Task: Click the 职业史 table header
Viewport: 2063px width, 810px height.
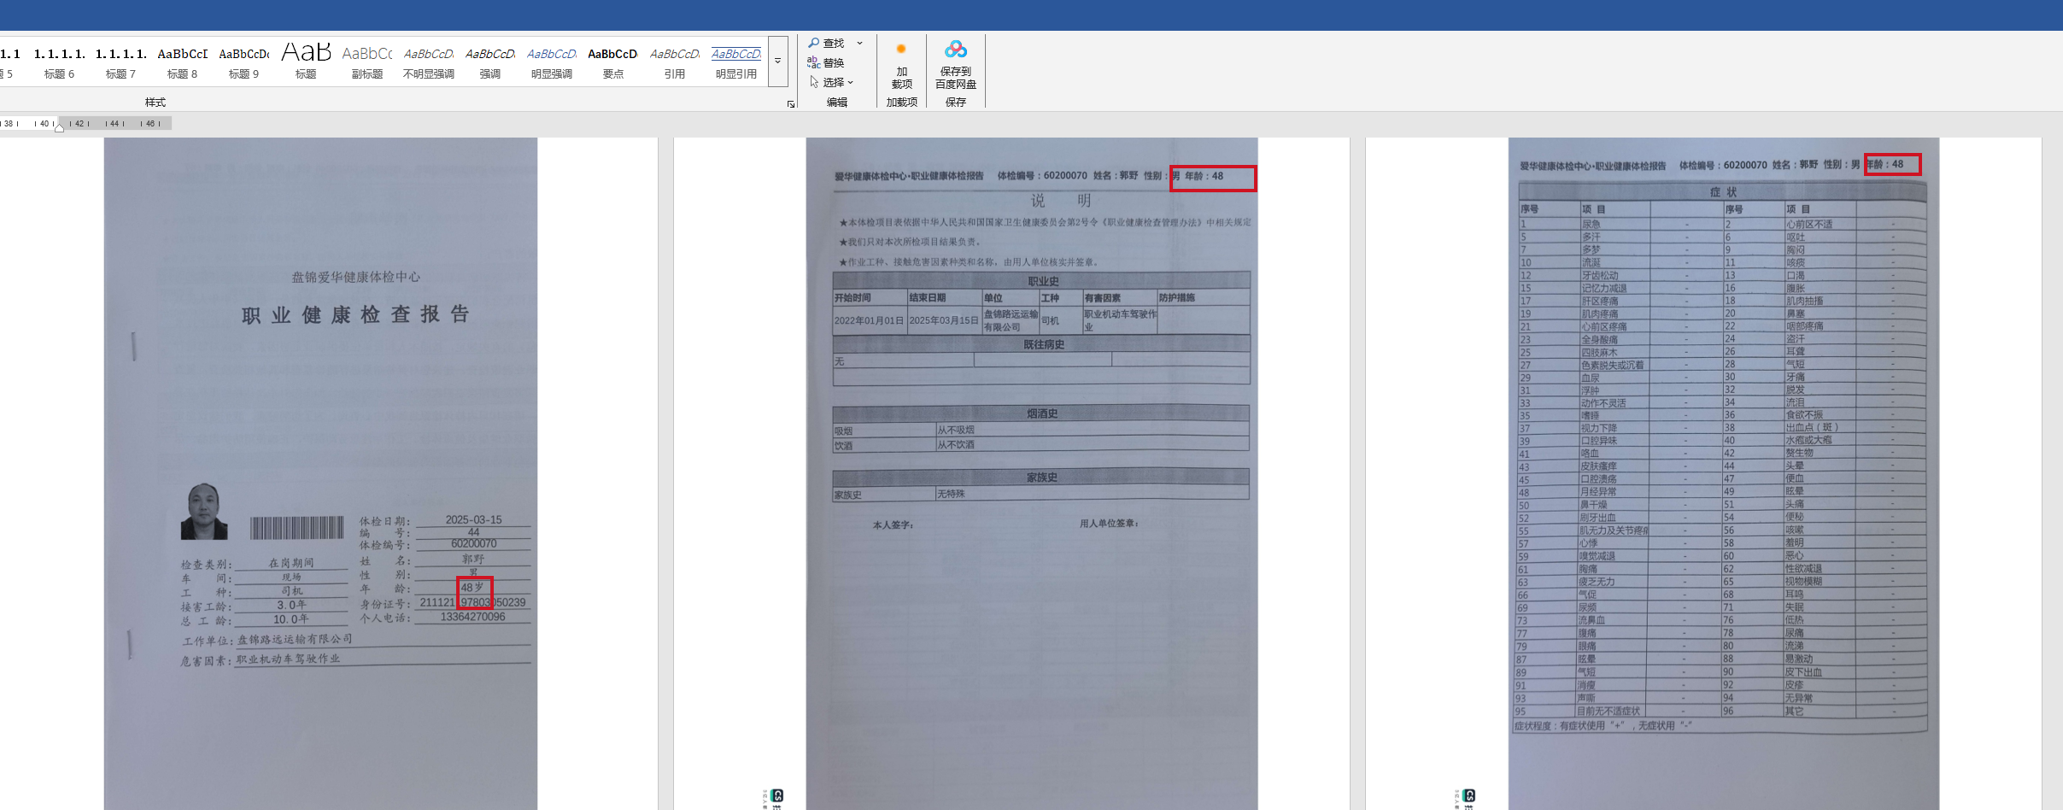Action: coord(1042,281)
